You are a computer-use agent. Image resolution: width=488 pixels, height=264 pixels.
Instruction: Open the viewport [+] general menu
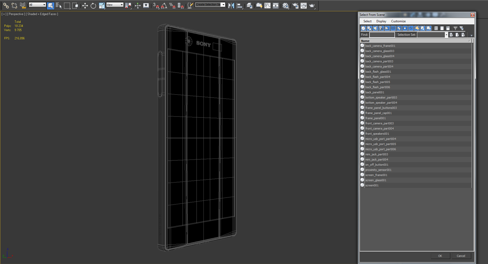click(x=4, y=14)
